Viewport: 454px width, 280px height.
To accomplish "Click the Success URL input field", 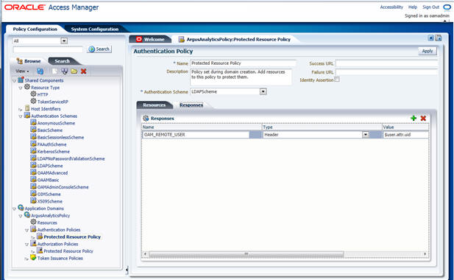I will click(387, 63).
